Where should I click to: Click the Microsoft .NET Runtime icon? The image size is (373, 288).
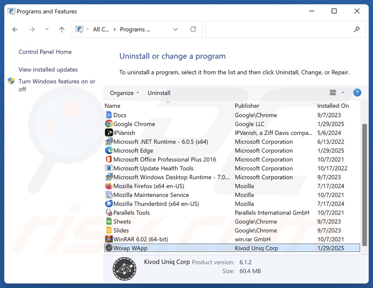pyautogui.click(x=109, y=141)
